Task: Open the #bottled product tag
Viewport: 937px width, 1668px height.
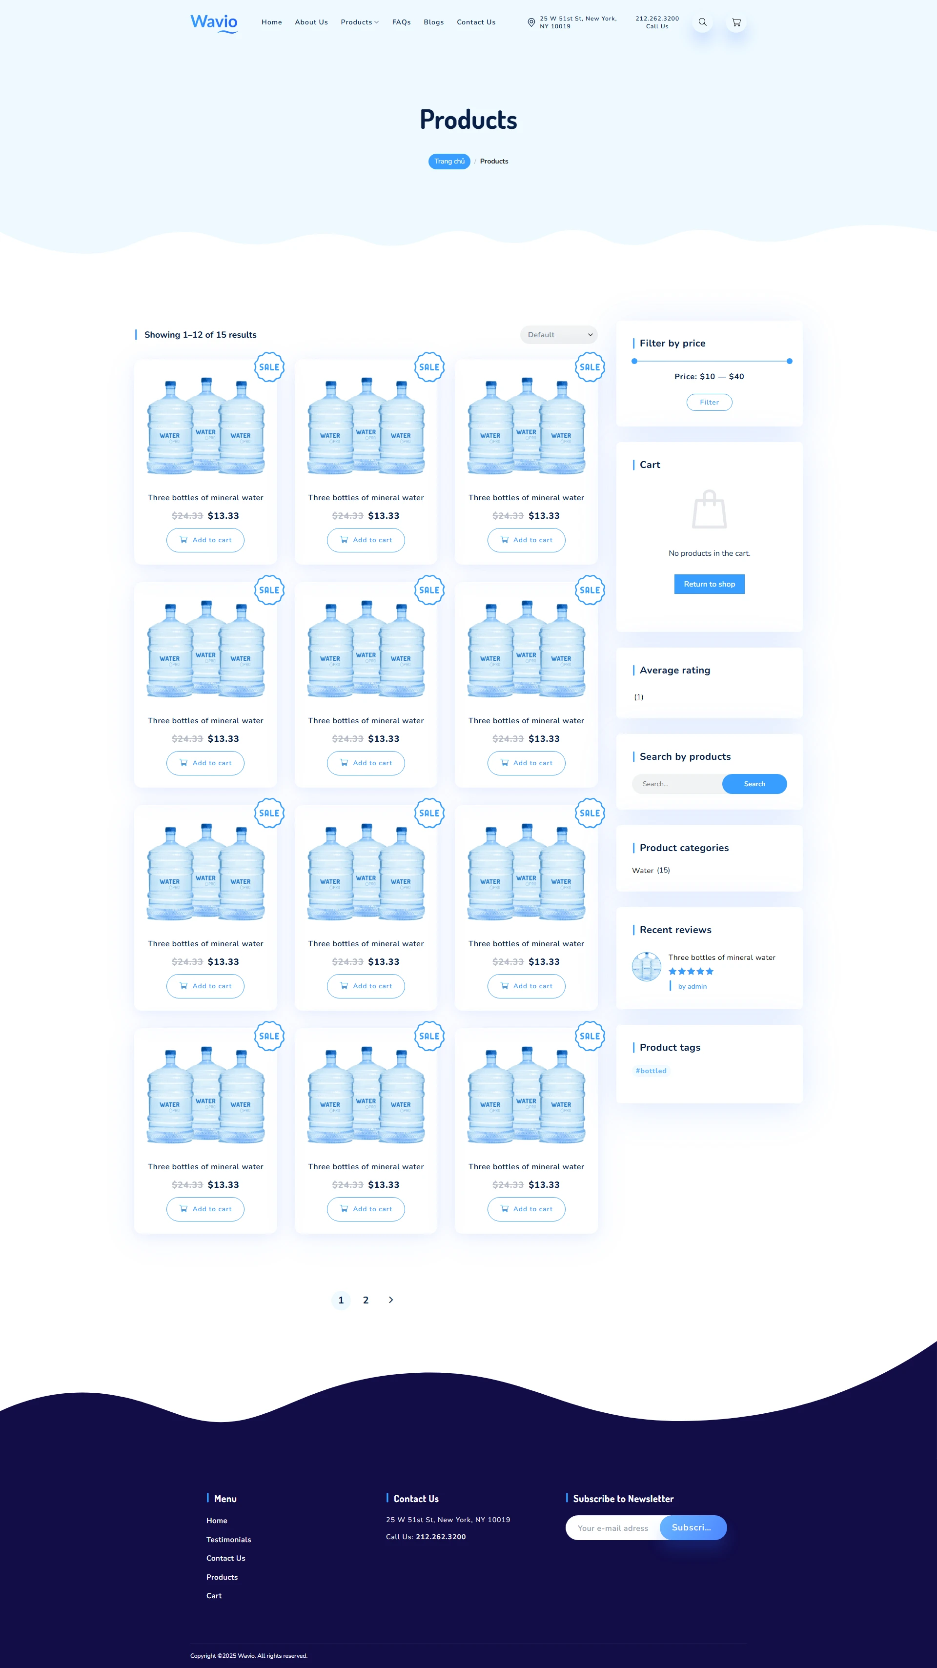Action: click(651, 1070)
